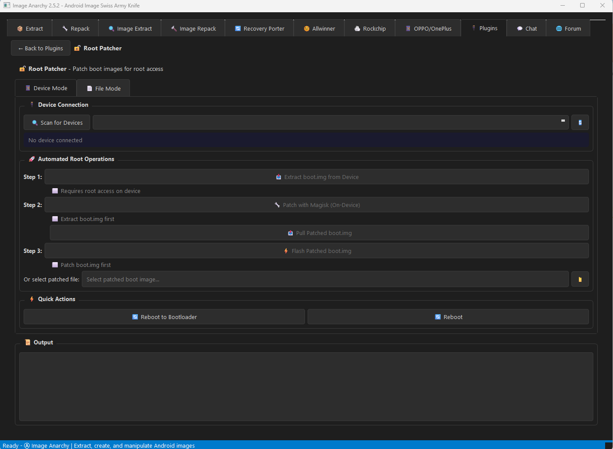The image size is (613, 449).
Task: Tick the Extract boot.img first checkbox
Action: point(55,219)
